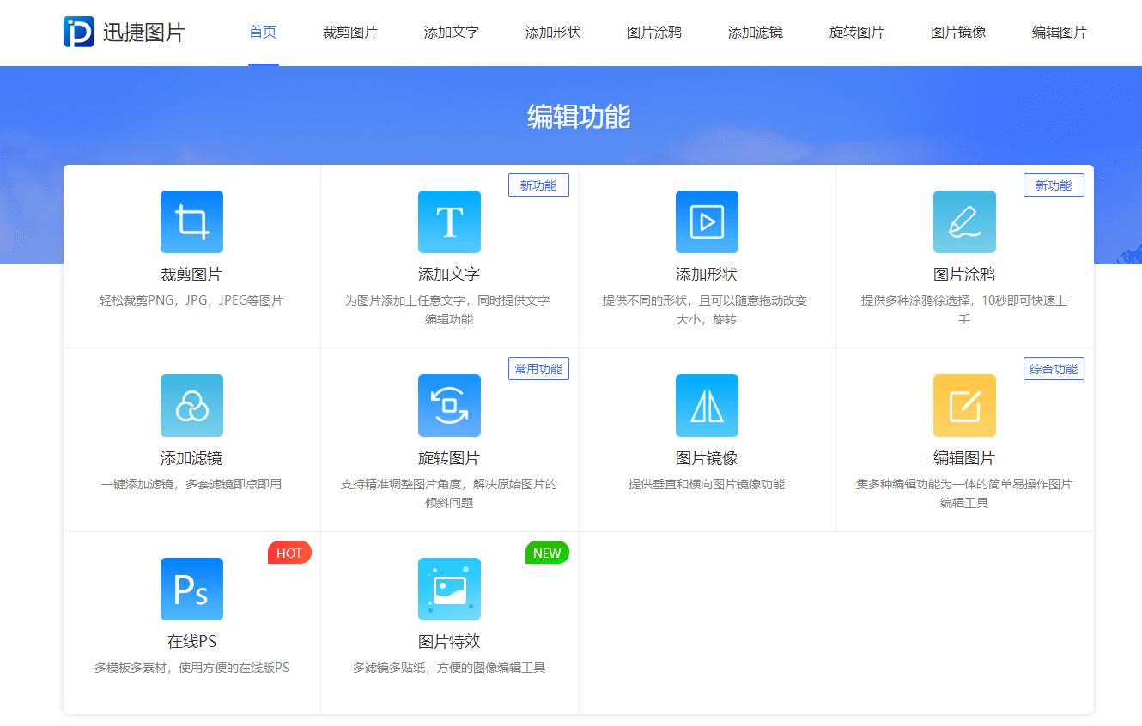Click the 添加文字 text tool icon
The image size is (1142, 726).
click(x=449, y=221)
